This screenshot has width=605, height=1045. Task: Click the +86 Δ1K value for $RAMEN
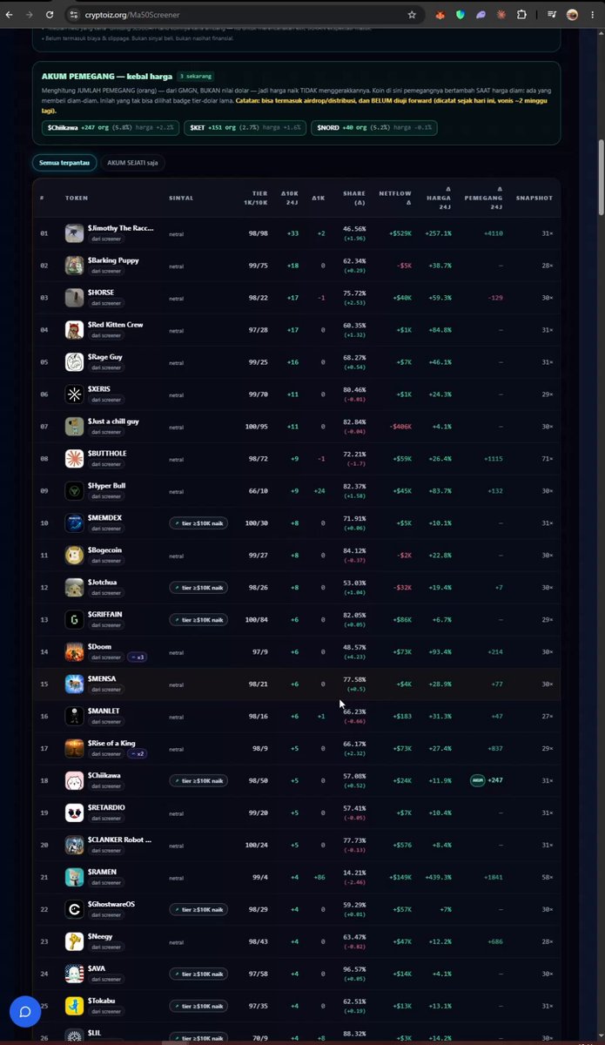(x=319, y=878)
